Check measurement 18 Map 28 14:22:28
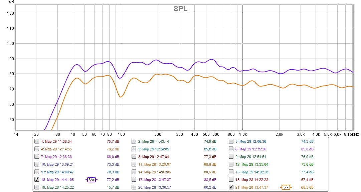The image size is (361, 192). (231, 179)
